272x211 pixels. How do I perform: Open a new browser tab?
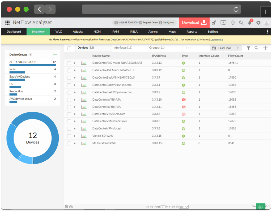coord(265,12)
